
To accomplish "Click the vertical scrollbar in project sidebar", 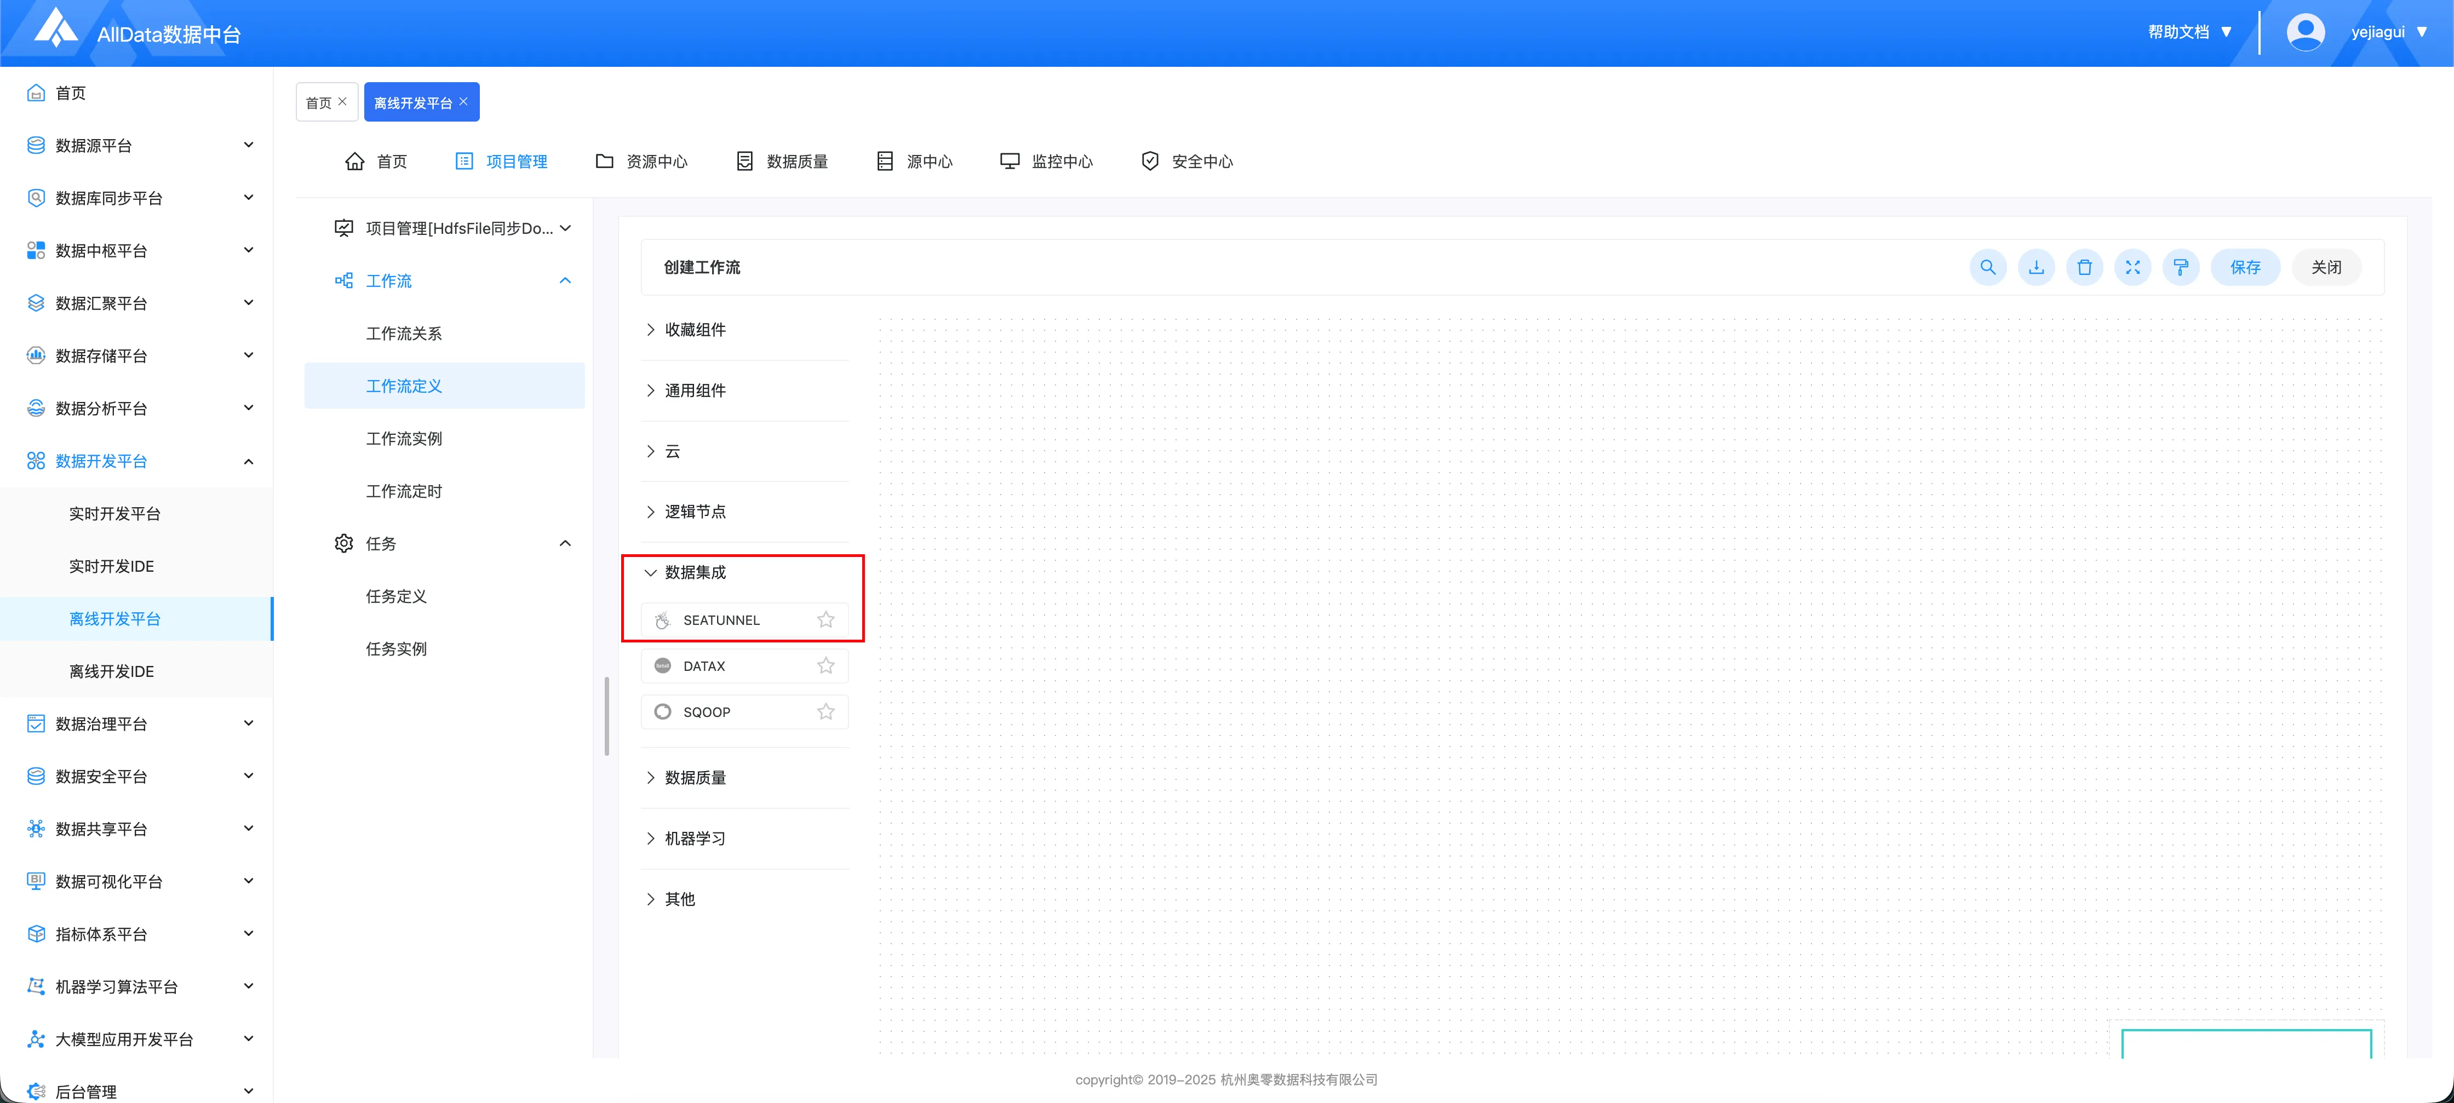I will [607, 715].
